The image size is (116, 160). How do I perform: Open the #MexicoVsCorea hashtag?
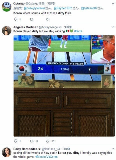pyautogui.click(x=46, y=157)
